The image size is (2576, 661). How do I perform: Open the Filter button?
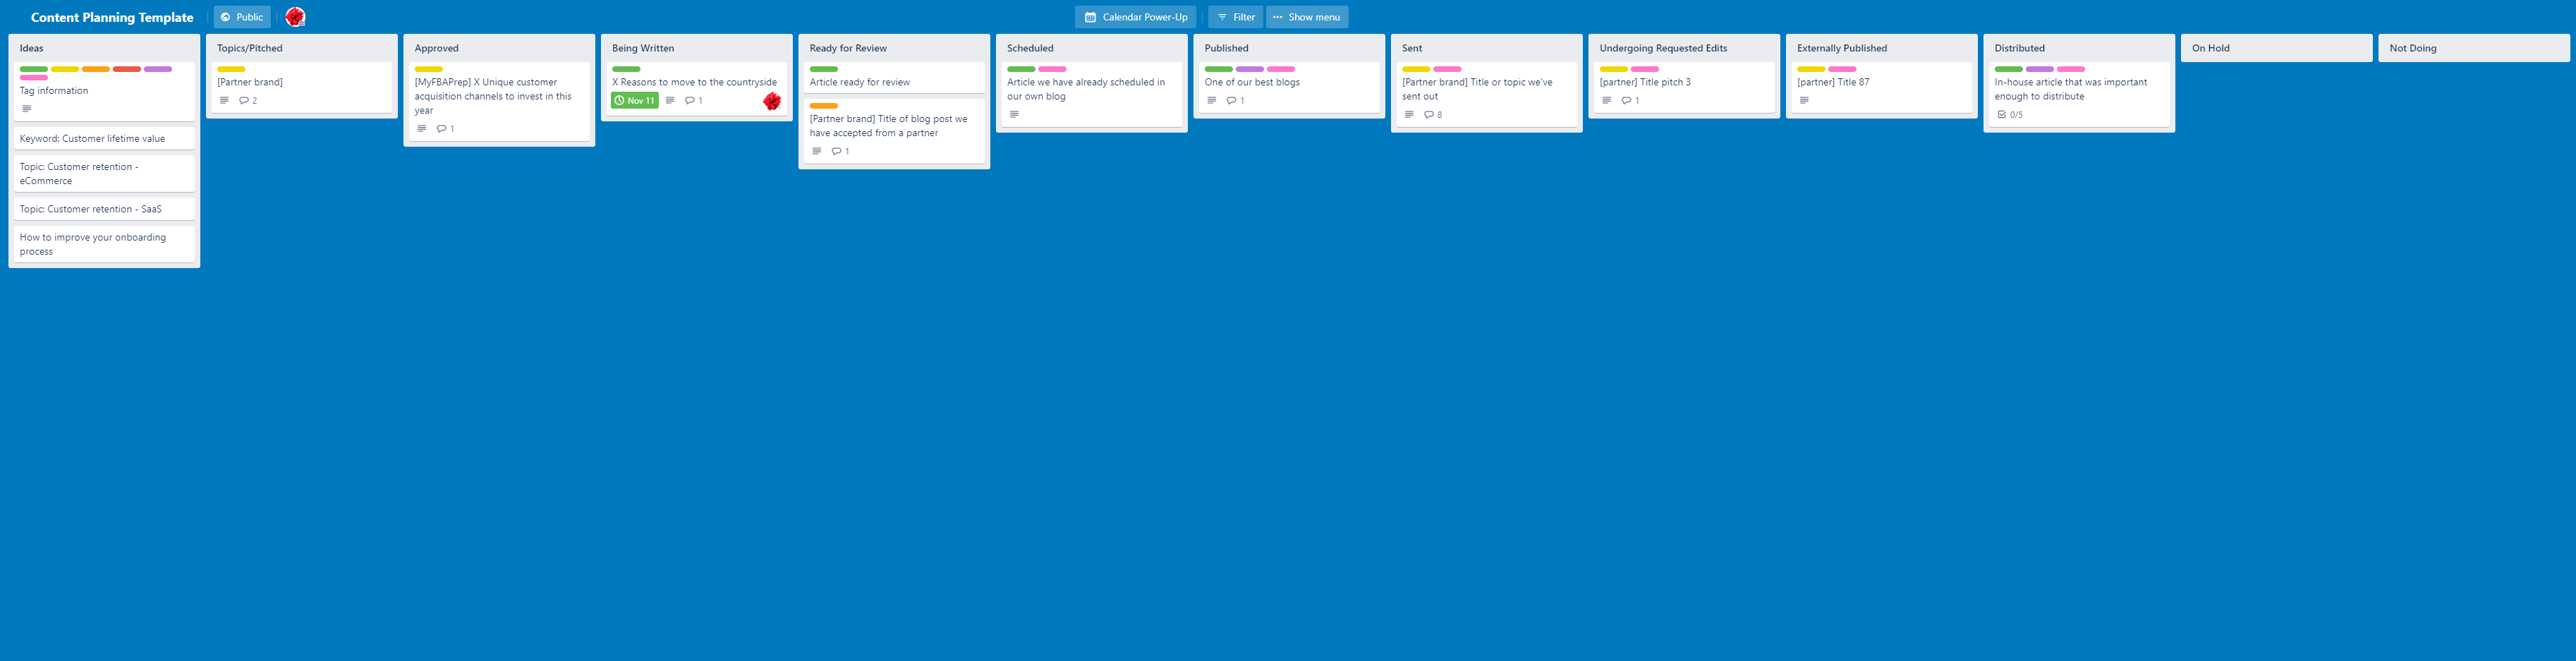1235,17
